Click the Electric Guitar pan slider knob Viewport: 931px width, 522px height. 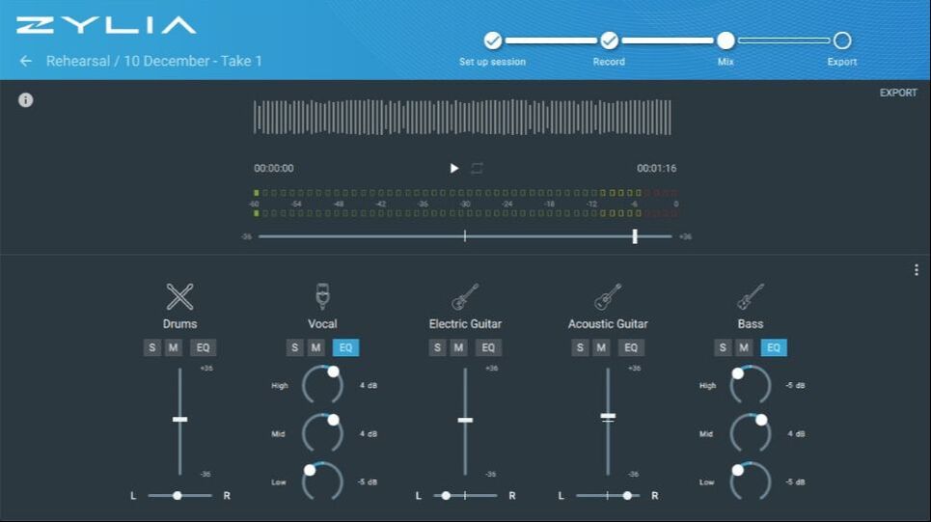point(446,495)
